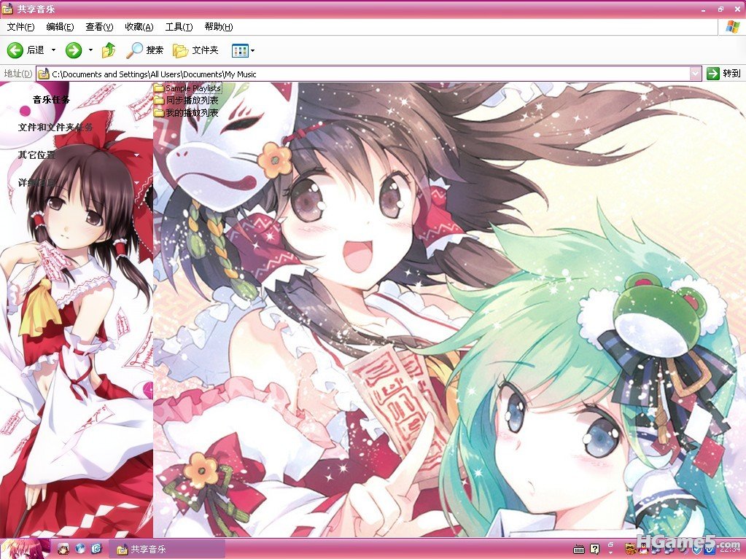Toggle the Folders (文件夹) pane

[180, 50]
